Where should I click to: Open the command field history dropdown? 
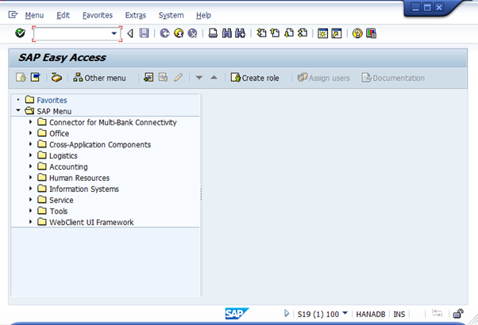[114, 33]
